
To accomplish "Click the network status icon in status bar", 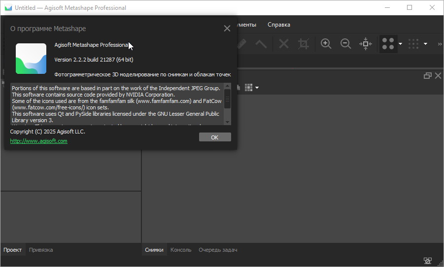I will point(428,261).
